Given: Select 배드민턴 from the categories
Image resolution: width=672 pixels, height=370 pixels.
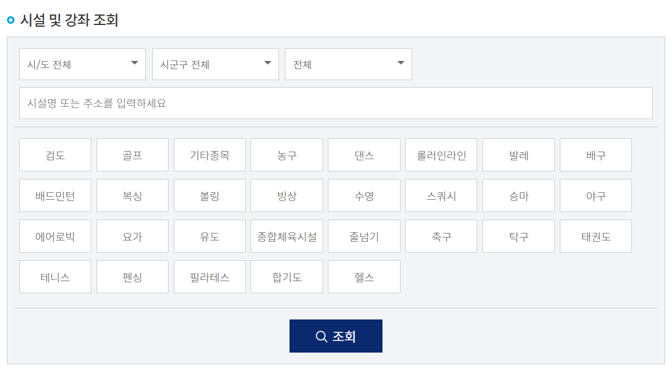Looking at the screenshot, I should coord(55,195).
